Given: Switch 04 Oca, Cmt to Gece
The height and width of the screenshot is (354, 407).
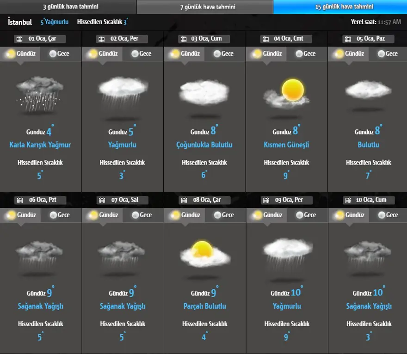Looking at the screenshot, I should pyautogui.click(x=307, y=54).
